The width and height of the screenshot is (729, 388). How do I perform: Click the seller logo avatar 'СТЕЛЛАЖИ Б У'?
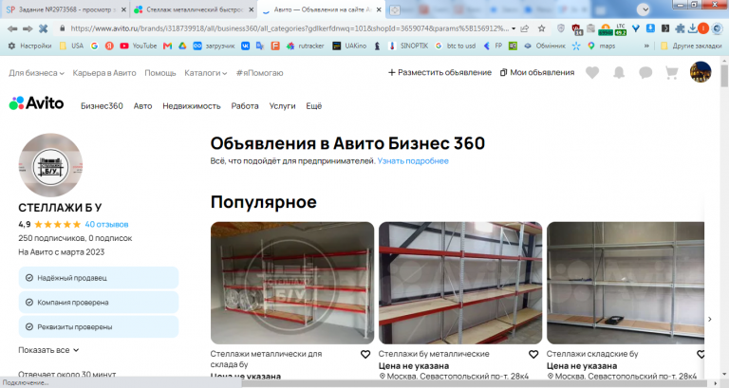point(50,165)
